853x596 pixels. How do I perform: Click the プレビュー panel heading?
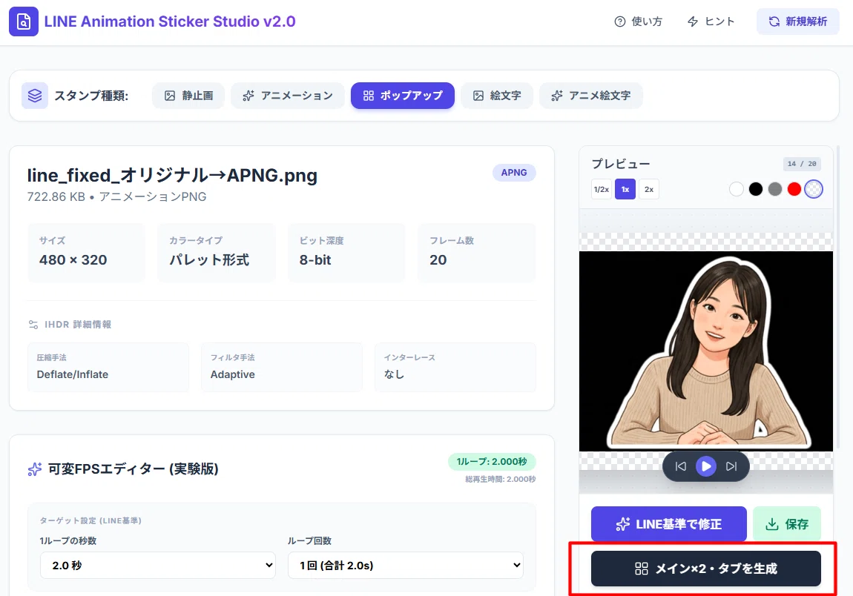(x=621, y=164)
